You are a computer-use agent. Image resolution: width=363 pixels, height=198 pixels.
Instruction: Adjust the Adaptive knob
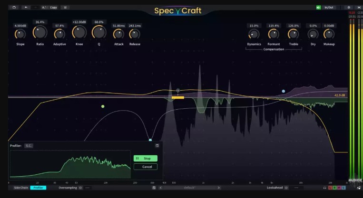59,34
